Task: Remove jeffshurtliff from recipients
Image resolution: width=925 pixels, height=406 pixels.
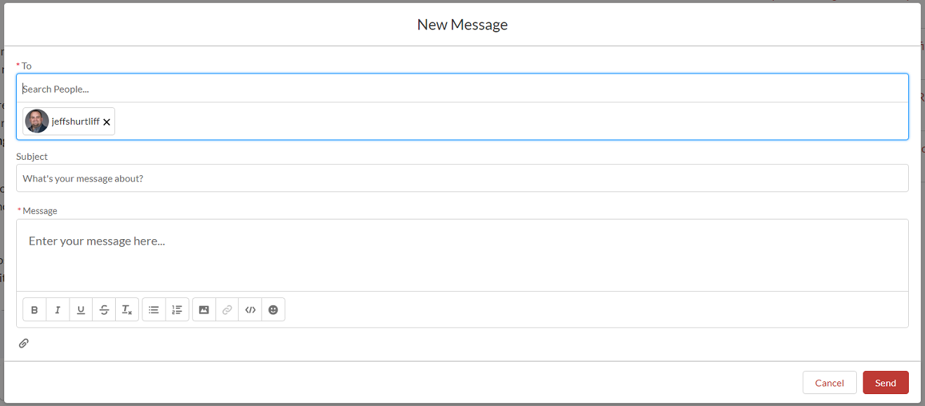Action: (107, 121)
